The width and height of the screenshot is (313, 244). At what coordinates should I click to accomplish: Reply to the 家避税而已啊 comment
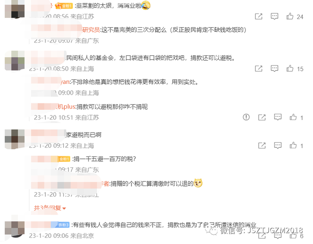(x=278, y=145)
